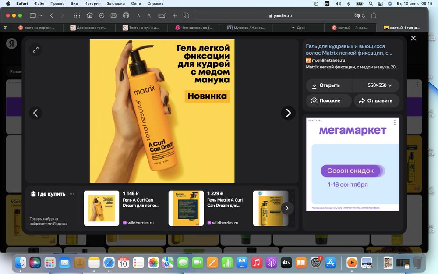The height and width of the screenshot is (274, 438).
Task: Click the Share icon near the address bar
Action: click(374, 15)
